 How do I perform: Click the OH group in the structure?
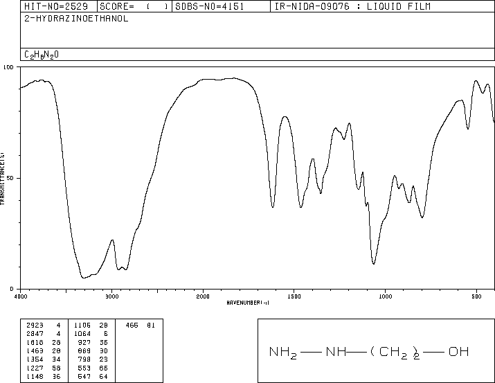click(x=459, y=351)
